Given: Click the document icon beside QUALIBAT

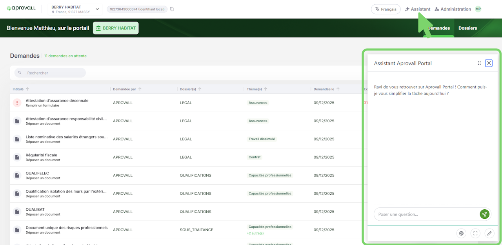Looking at the screenshot, I should [x=17, y=212].
